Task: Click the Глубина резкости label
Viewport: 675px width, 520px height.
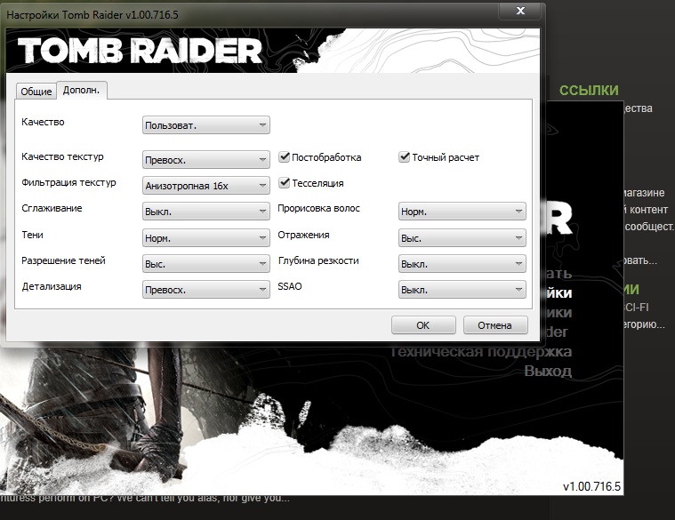Action: coord(318,260)
